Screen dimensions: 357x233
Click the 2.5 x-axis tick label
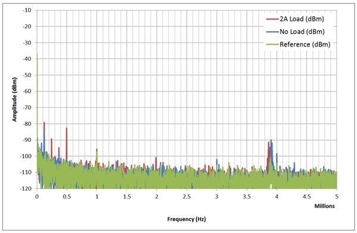click(187, 197)
